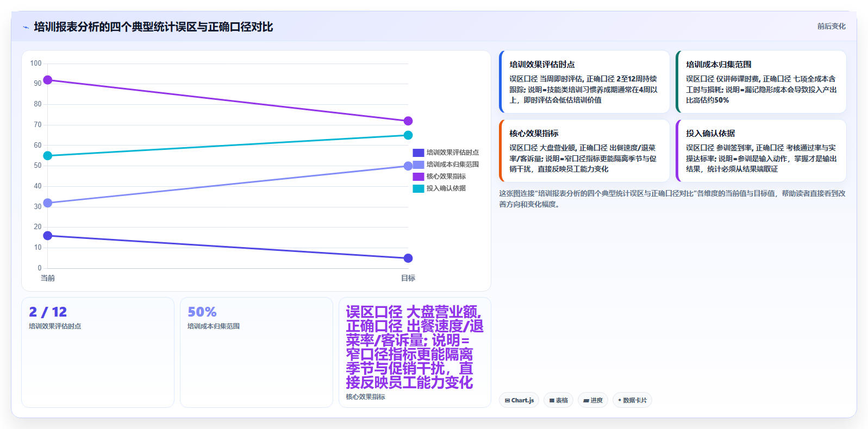Image resolution: width=868 pixels, height=429 pixels.
Task: Click the 50% stat value
Action: point(202,312)
